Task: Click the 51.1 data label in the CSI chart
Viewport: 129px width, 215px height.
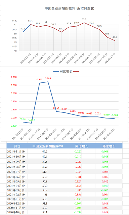Action: 31,21
